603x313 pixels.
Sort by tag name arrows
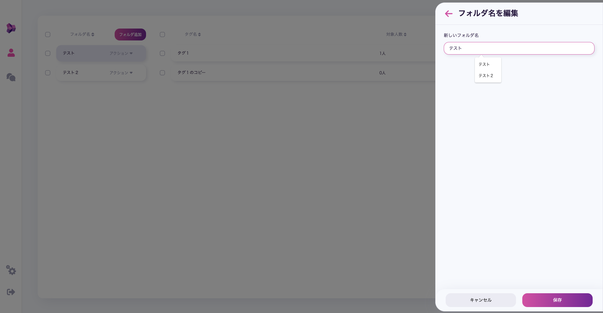click(199, 34)
